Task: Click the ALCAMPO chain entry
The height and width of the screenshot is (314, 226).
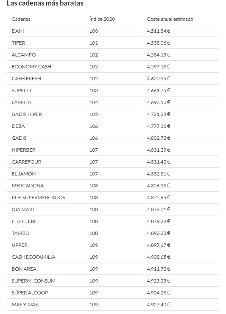Action: [24, 55]
